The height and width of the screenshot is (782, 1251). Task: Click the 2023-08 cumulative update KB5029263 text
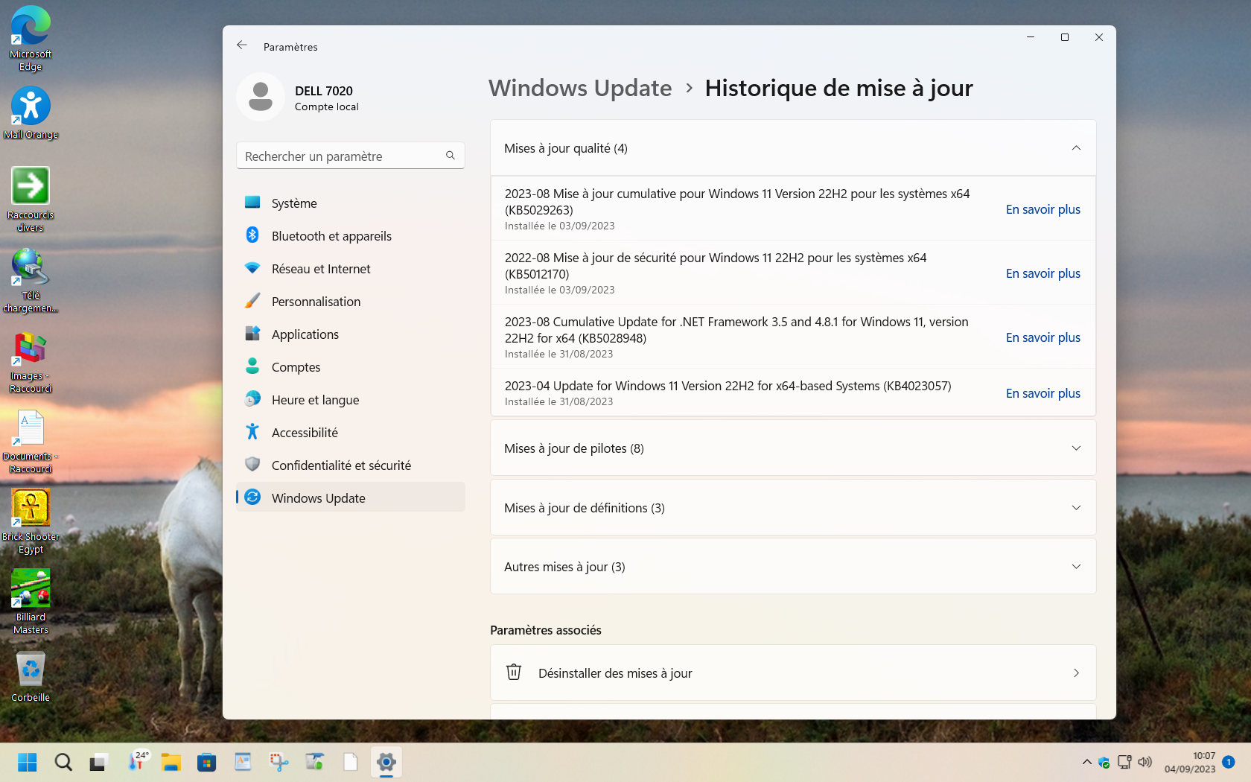pos(737,202)
